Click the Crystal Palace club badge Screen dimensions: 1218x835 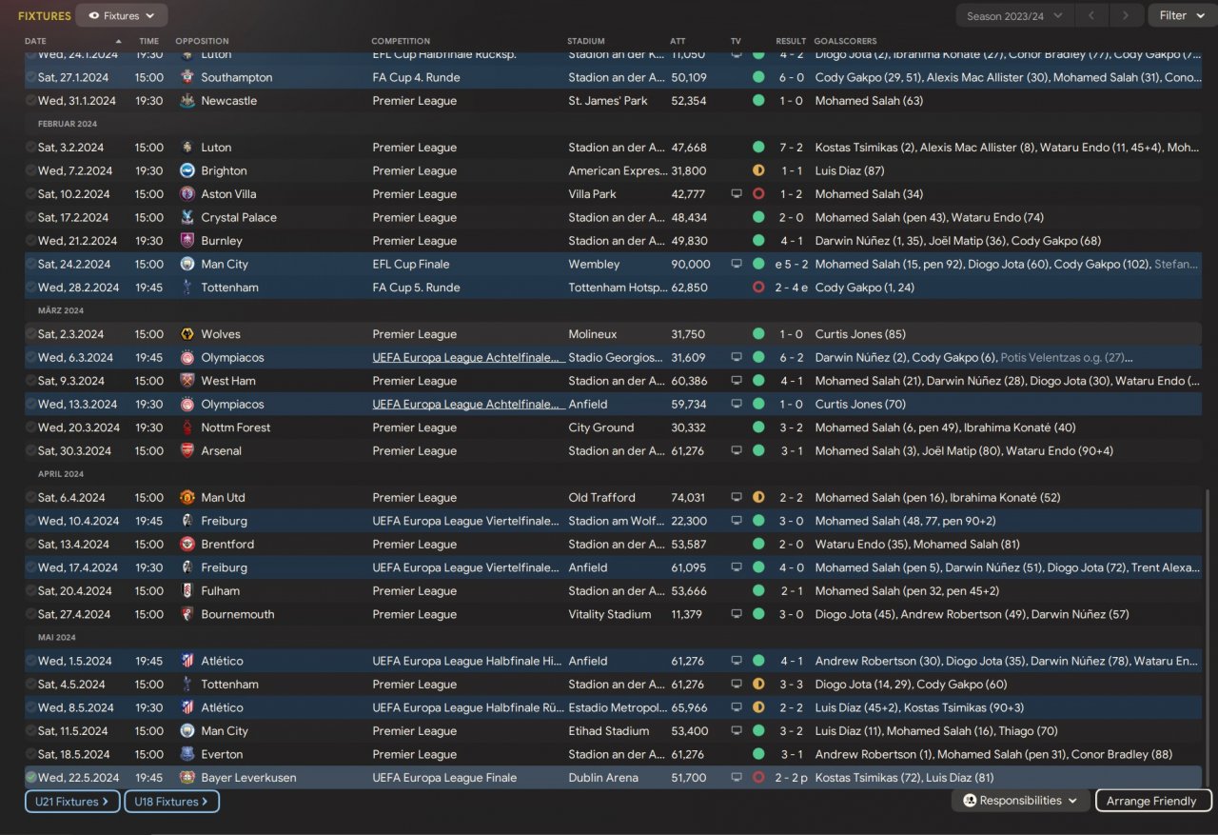[187, 218]
